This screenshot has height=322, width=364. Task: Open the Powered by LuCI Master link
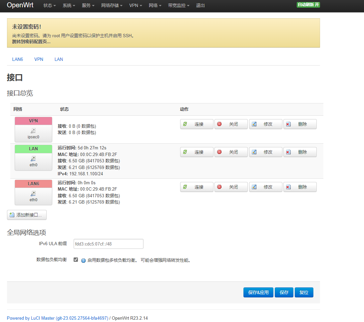(58, 318)
